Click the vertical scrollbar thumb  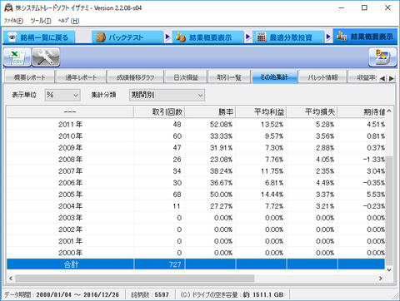click(x=389, y=210)
